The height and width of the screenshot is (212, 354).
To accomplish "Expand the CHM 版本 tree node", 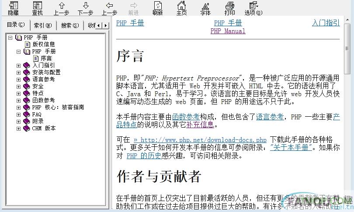I will [x=18, y=129].
